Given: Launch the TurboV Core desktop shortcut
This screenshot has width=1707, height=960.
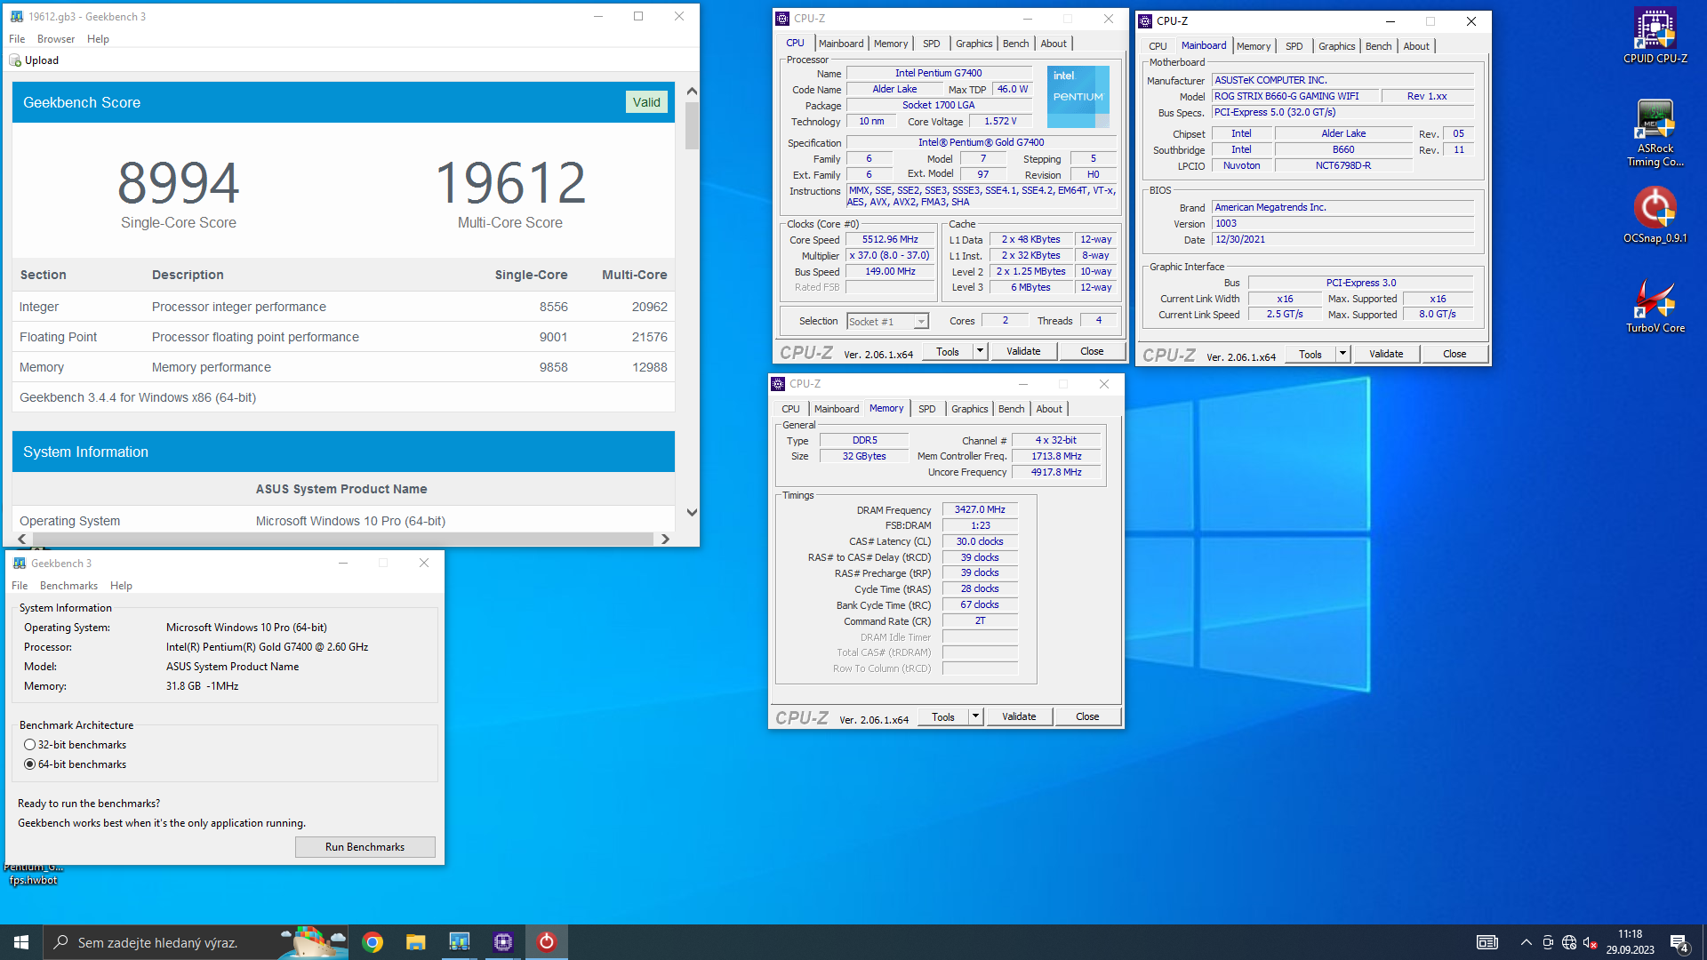Looking at the screenshot, I should click(1655, 306).
